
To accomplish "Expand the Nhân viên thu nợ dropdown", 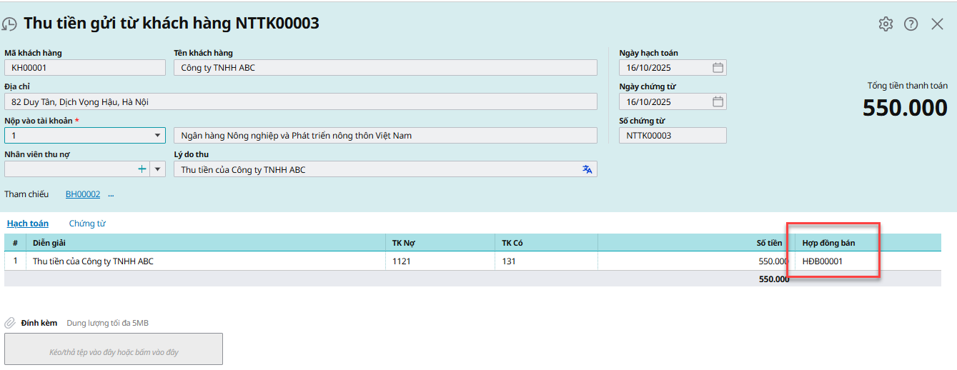I will tap(158, 169).
